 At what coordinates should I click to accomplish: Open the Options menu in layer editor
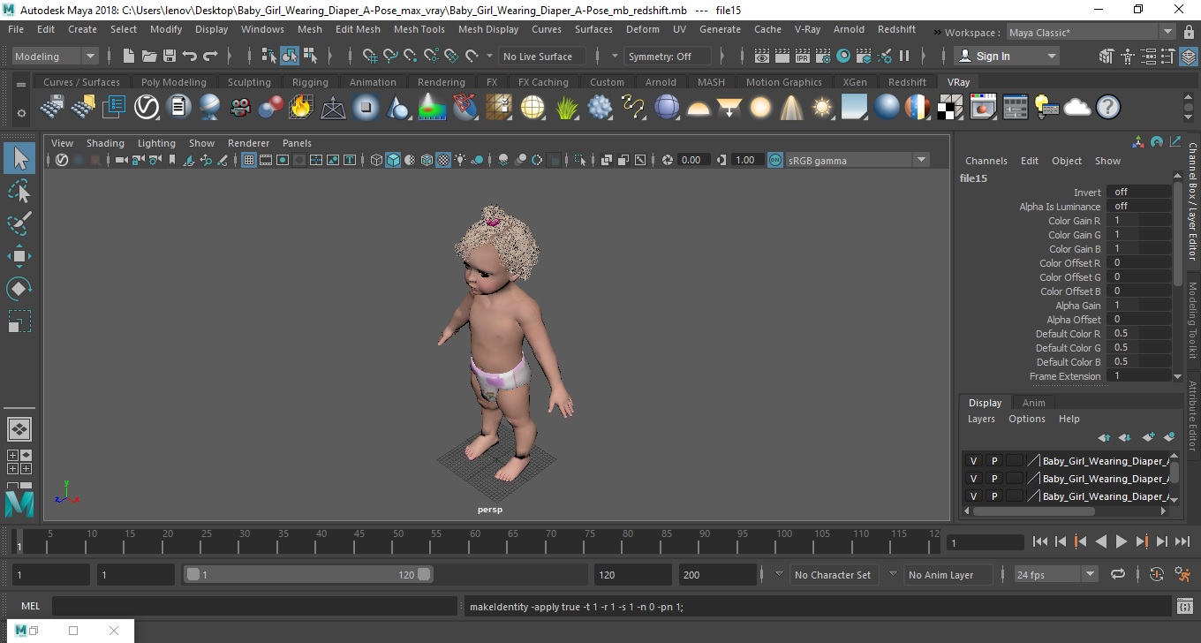pyautogui.click(x=1026, y=419)
